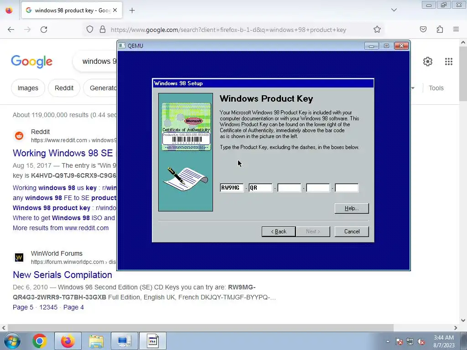This screenshot has width=467, height=350.
Task: Click the batch script taskbar icon
Action: click(x=152, y=341)
